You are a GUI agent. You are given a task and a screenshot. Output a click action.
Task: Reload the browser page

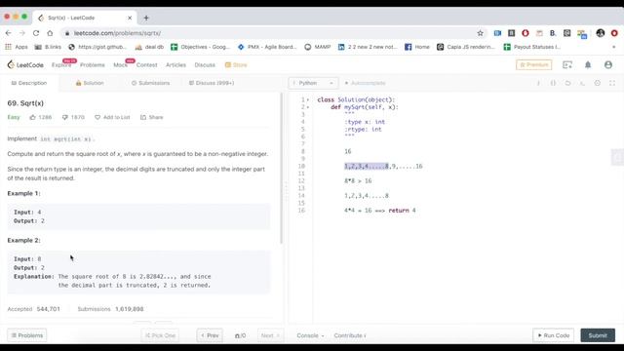coord(36,33)
